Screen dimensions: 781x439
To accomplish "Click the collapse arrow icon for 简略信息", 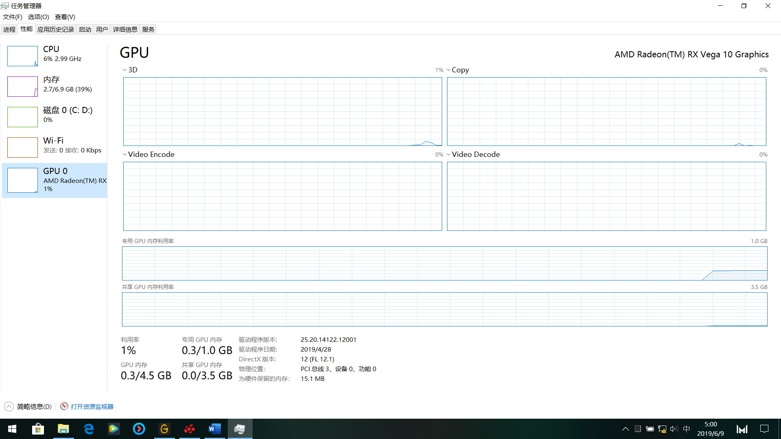I will tap(9, 406).
